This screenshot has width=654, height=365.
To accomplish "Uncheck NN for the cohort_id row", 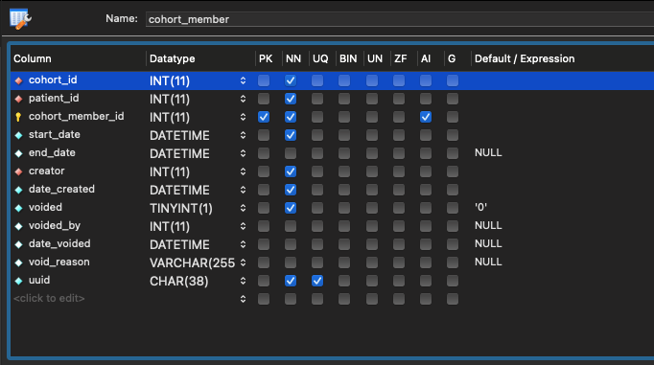I will pyautogui.click(x=291, y=80).
